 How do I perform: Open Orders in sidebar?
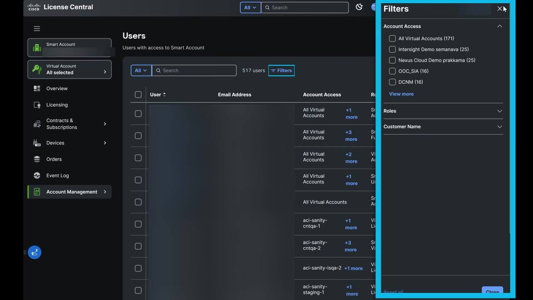pos(54,159)
